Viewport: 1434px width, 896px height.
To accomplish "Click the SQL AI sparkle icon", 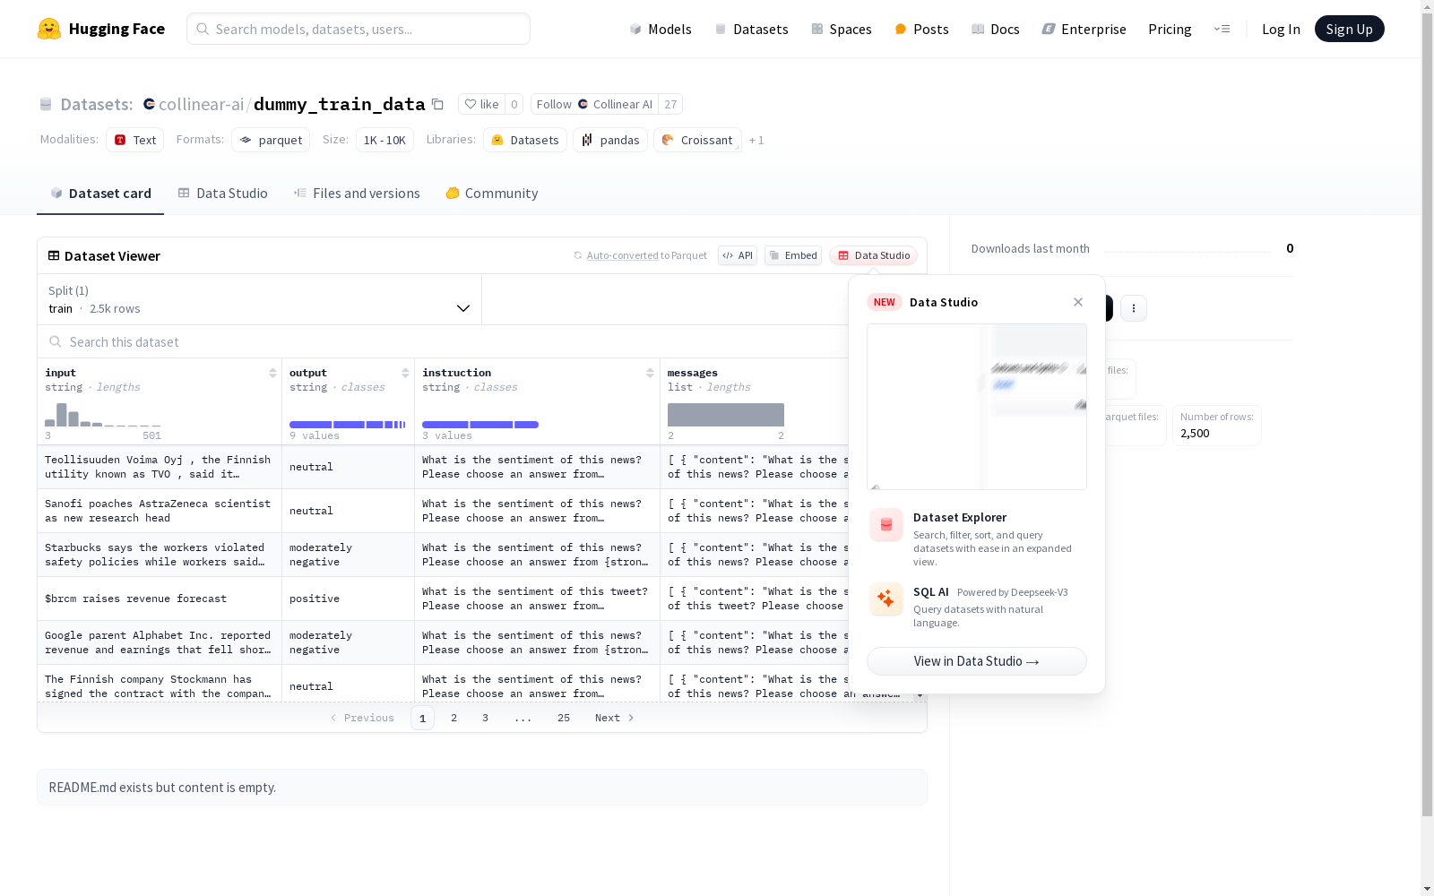I will pyautogui.click(x=886, y=599).
